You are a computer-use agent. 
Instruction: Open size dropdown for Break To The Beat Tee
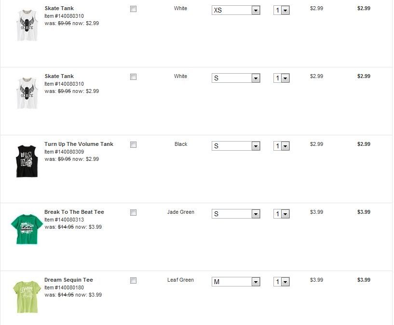[x=236, y=214]
